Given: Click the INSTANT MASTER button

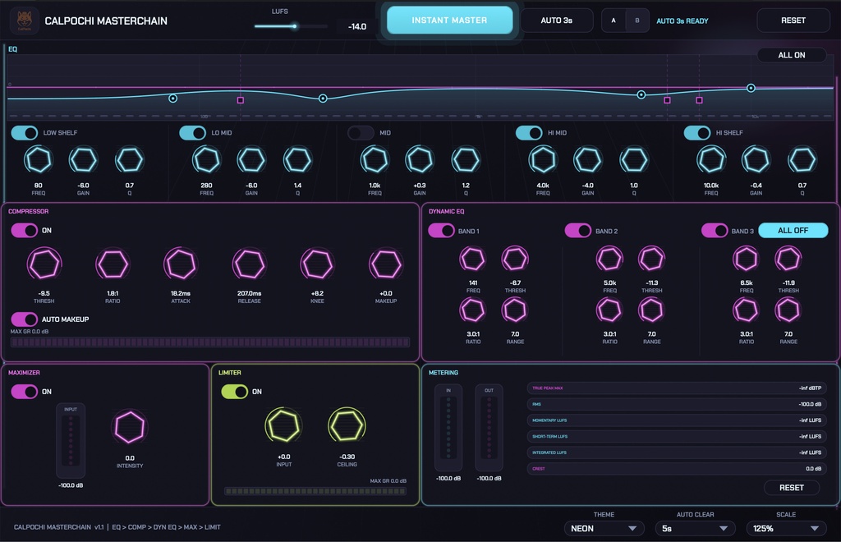Looking at the screenshot, I should (449, 21).
